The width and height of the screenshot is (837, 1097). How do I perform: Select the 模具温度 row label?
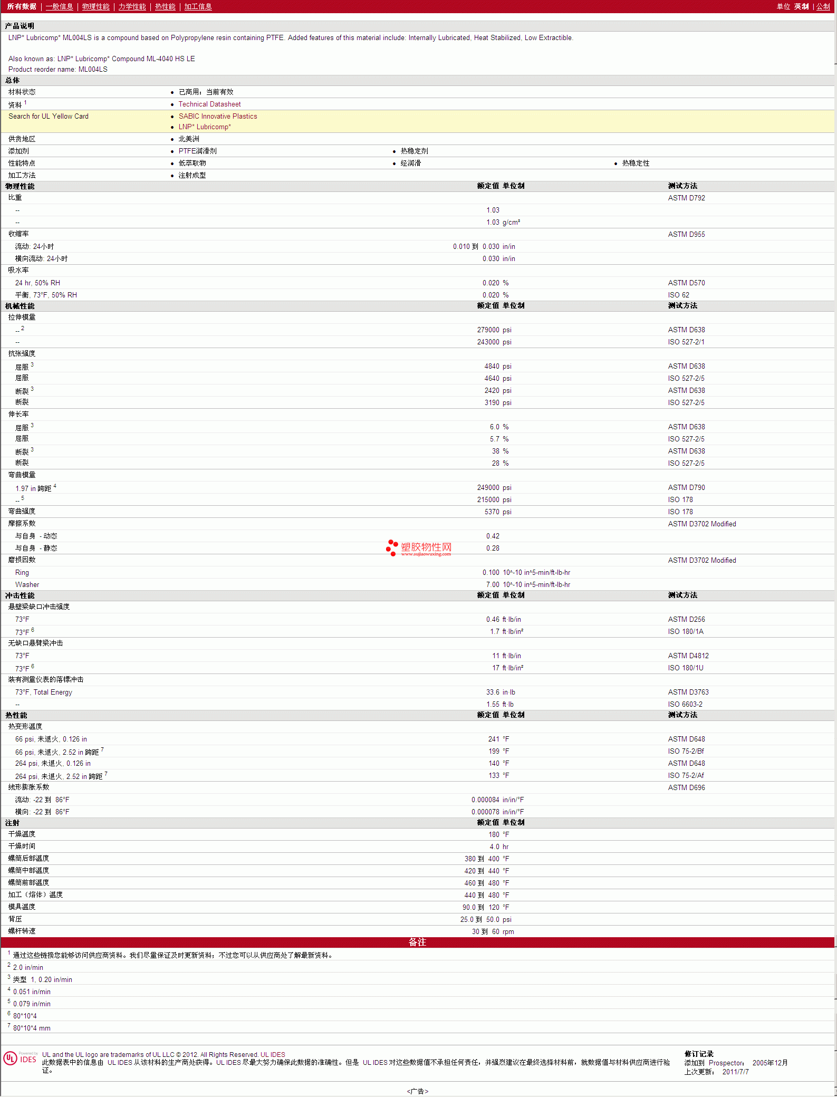click(x=22, y=907)
